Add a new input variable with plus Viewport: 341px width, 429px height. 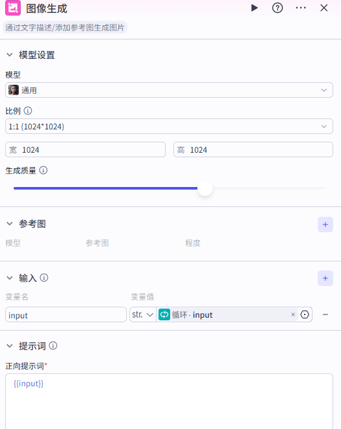[x=325, y=278]
